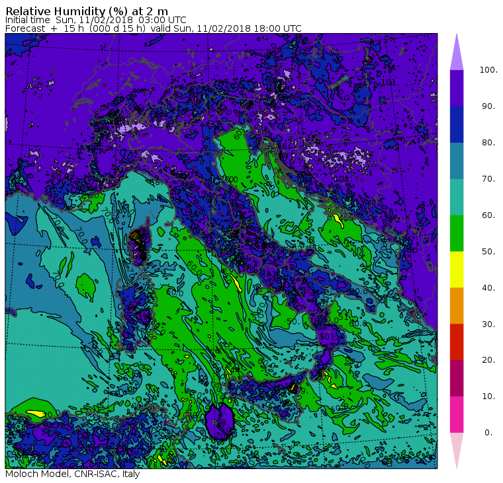Click the 70–80 steel blue legend band
Viewport: 503px width, 483px height.
(457, 161)
